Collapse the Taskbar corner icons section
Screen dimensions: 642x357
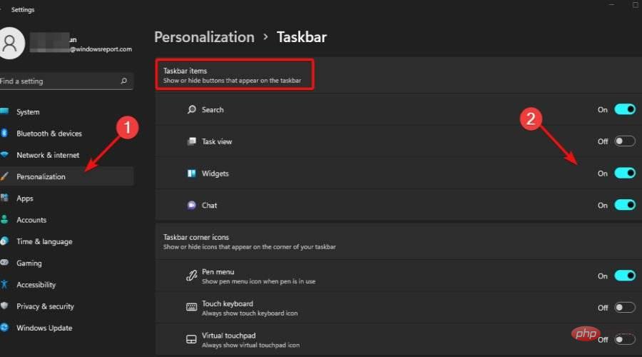249,241
